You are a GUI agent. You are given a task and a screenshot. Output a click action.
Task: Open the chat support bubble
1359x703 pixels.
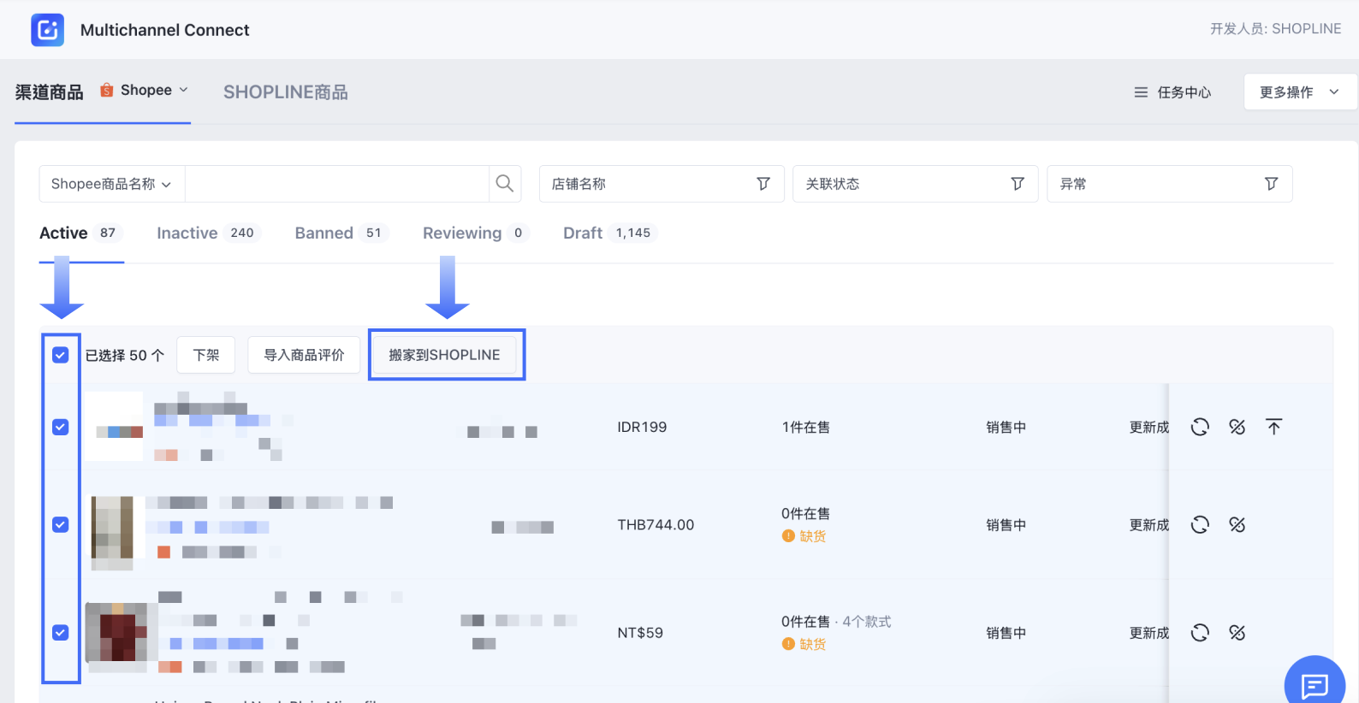[1314, 684]
